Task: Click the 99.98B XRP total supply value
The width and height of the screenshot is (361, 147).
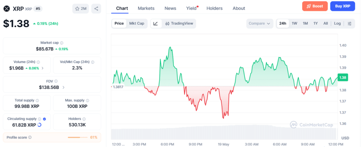Action: (x=27, y=106)
